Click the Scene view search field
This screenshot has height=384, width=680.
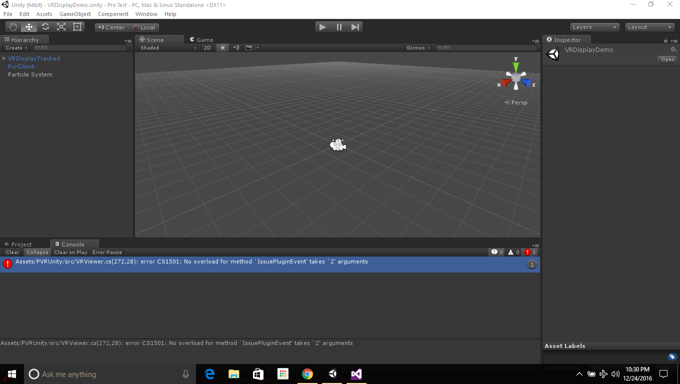tap(486, 47)
